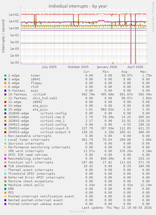
Task: Click the April 2026 x-axis label
Action: click(x=135, y=67)
